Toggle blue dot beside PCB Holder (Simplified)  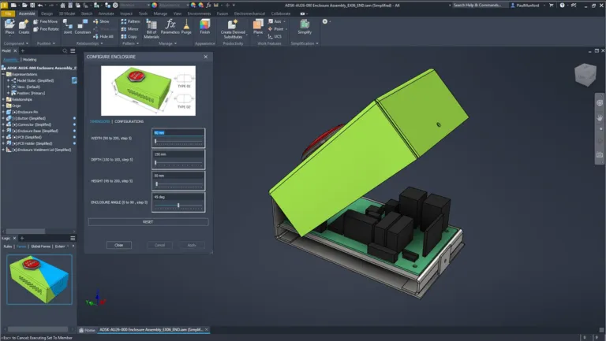(x=74, y=143)
